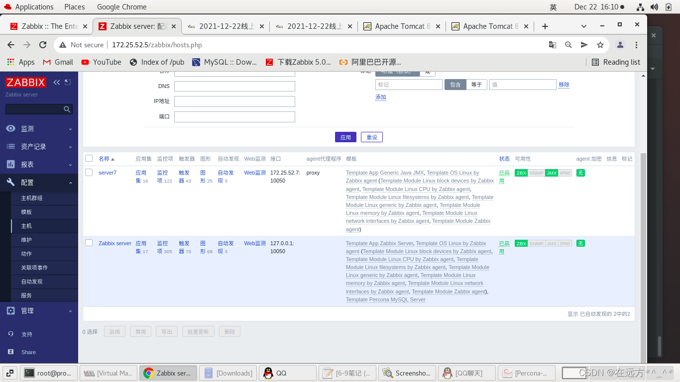The image size is (680, 382).
Task: Expand the 报表 menu section
Action: pos(70,165)
